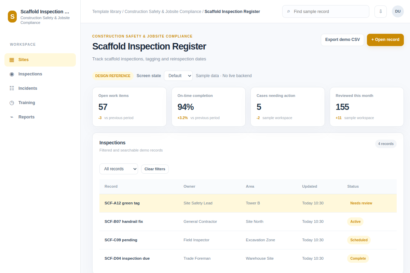The image size is (410, 273).
Task: Click the Active status badge
Action: tap(355, 221)
